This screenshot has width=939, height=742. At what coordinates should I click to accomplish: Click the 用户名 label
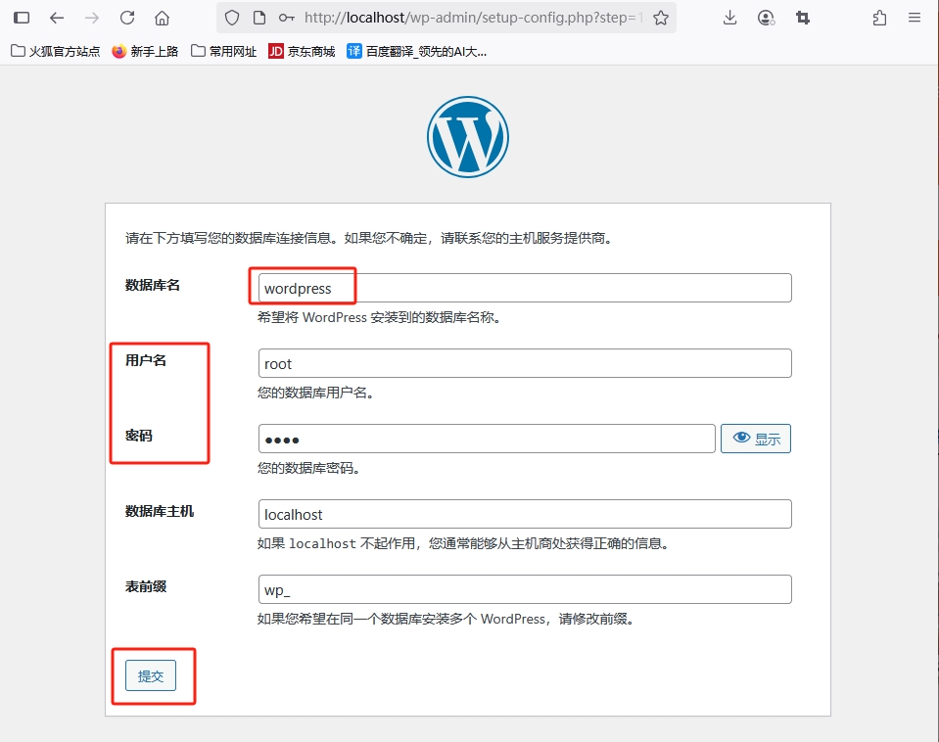(x=146, y=360)
